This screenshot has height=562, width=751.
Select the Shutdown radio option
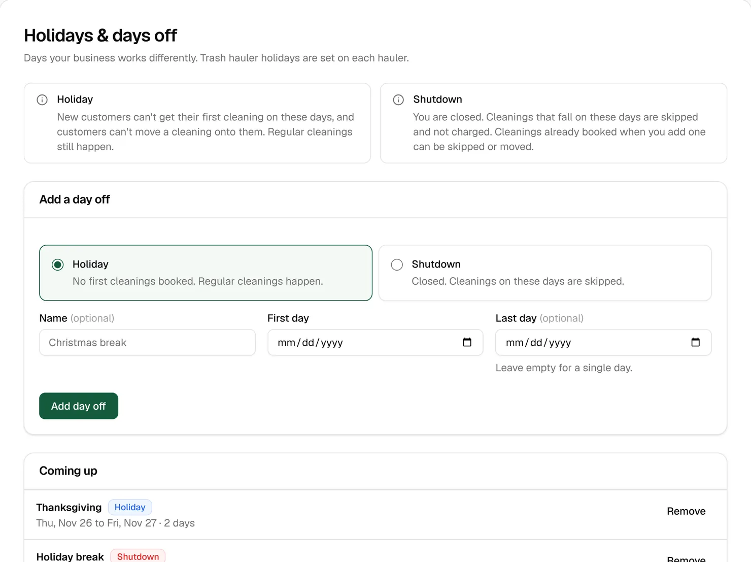coord(397,265)
